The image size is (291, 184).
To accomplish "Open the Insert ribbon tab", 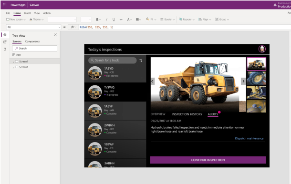I will click(27, 13).
